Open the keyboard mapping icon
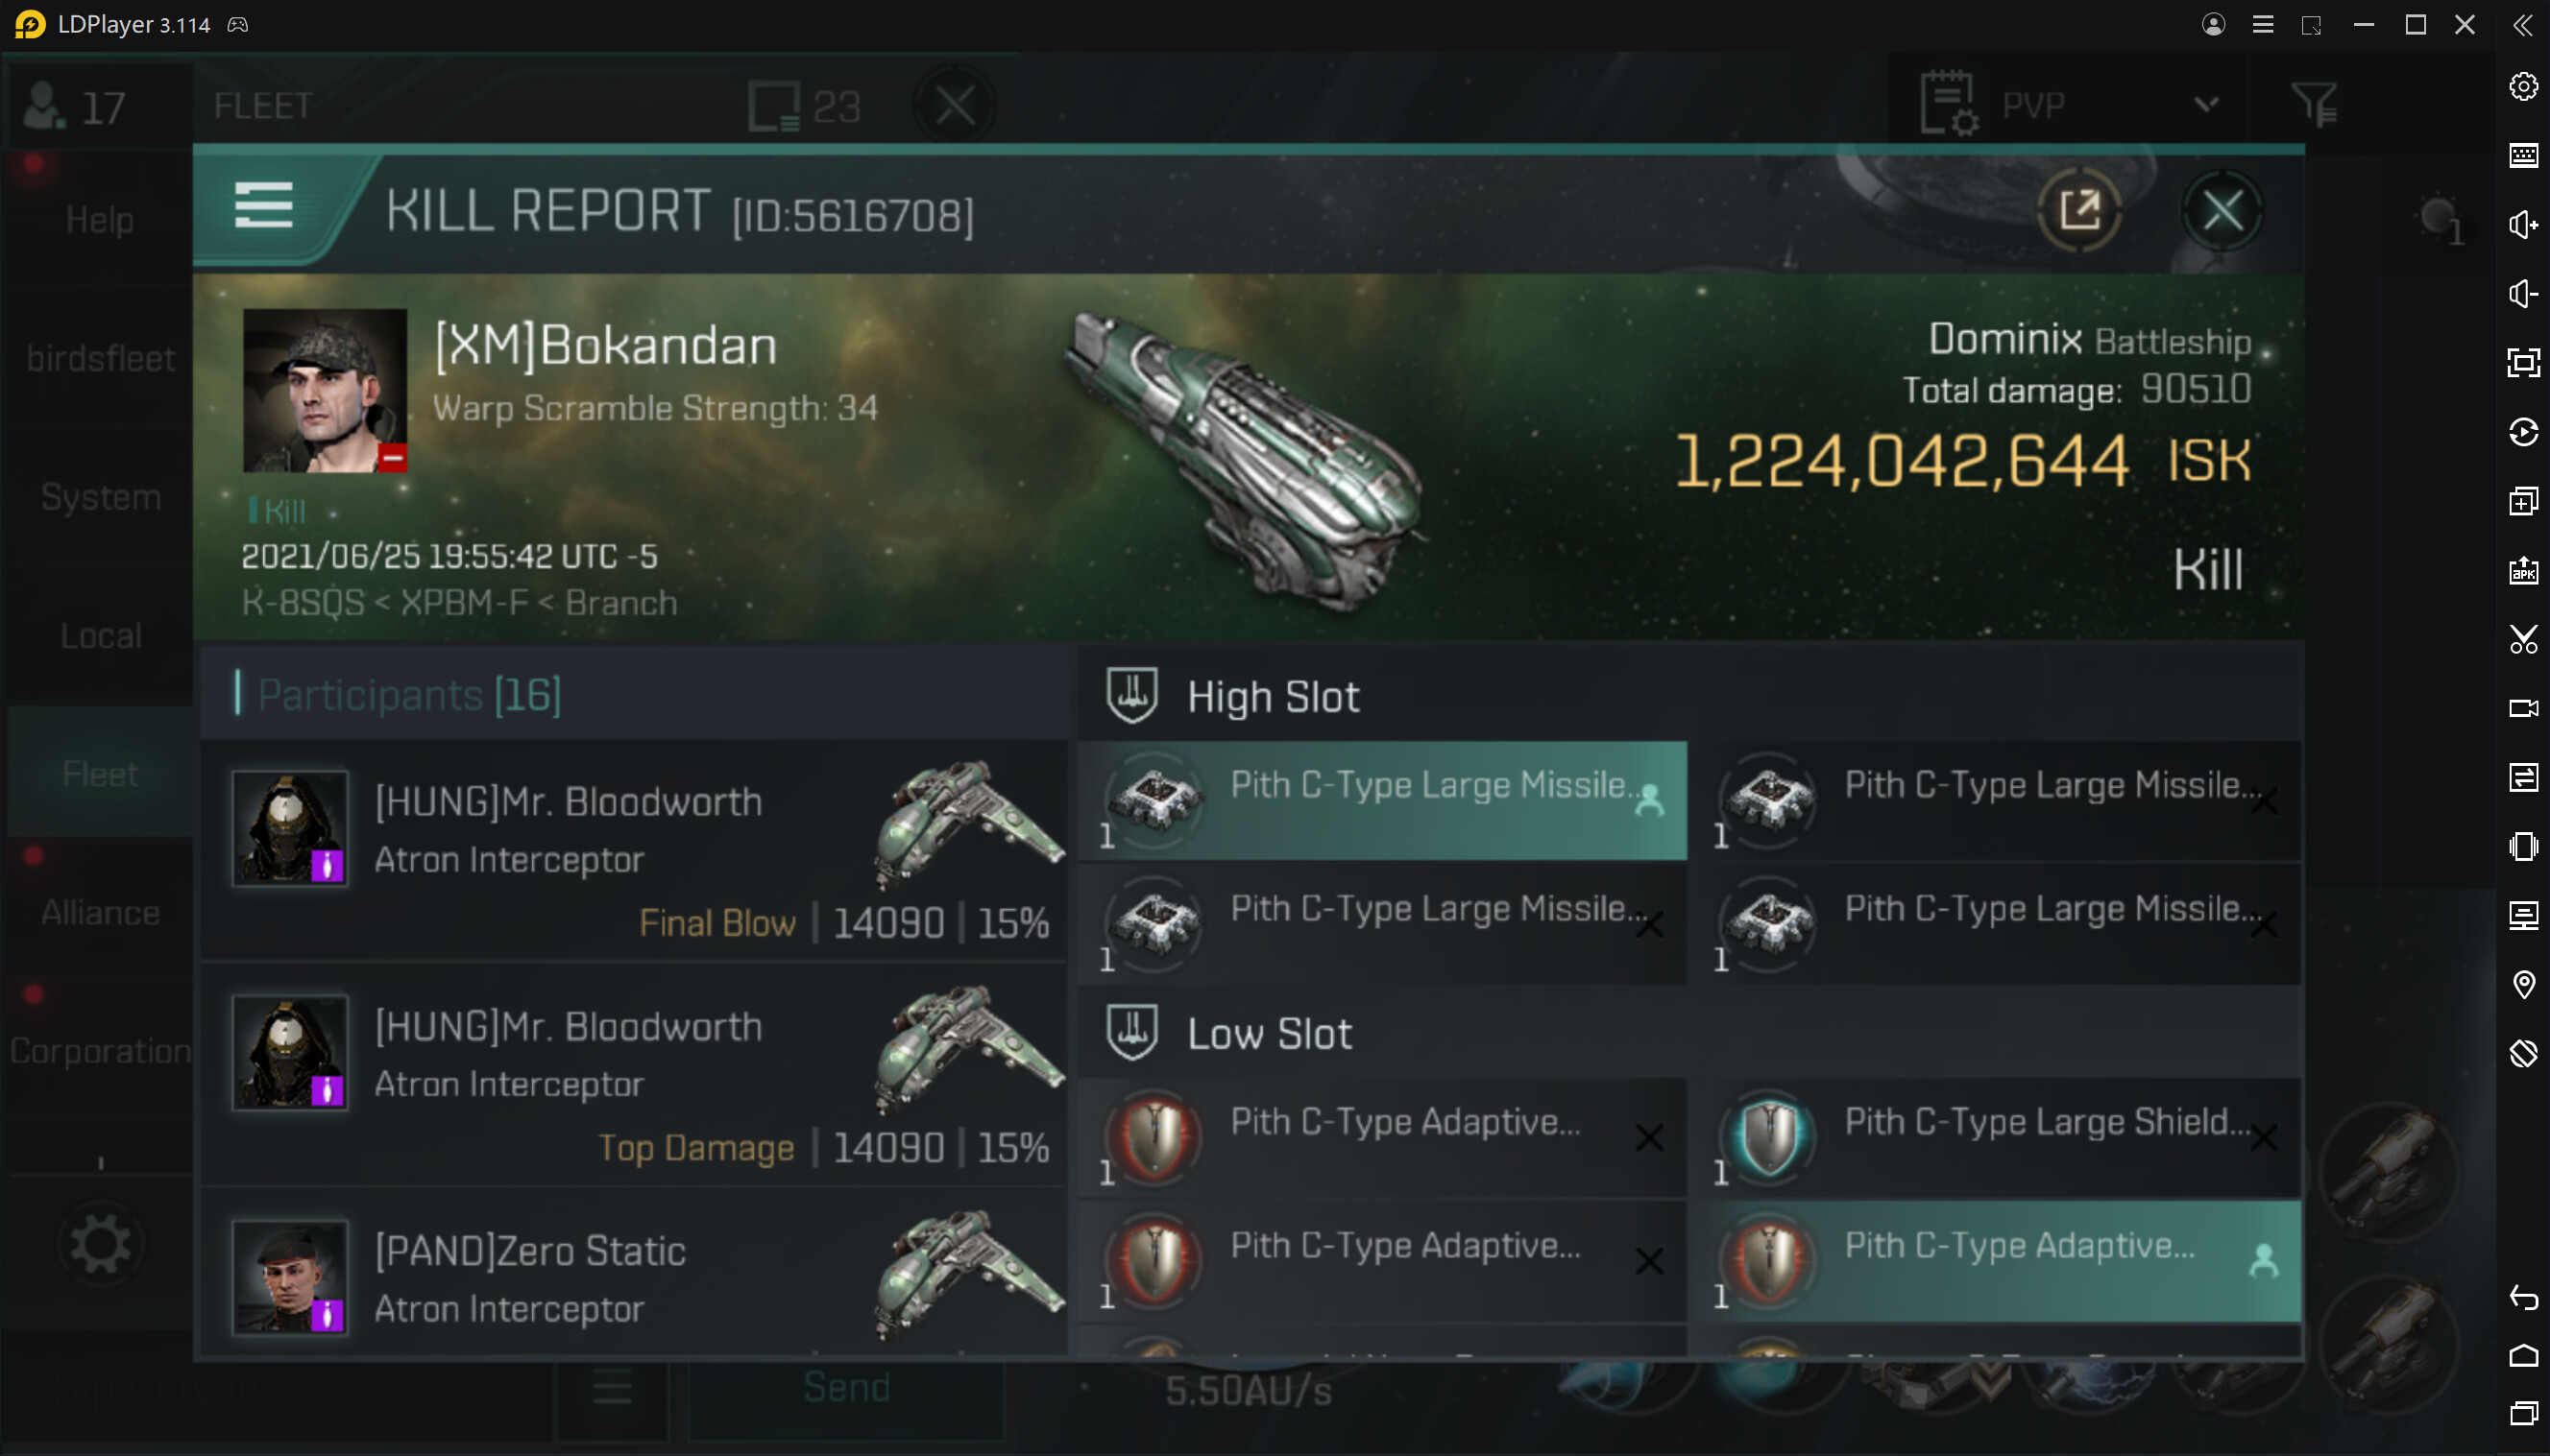Viewport: 2550px width, 1456px height. [2522, 156]
